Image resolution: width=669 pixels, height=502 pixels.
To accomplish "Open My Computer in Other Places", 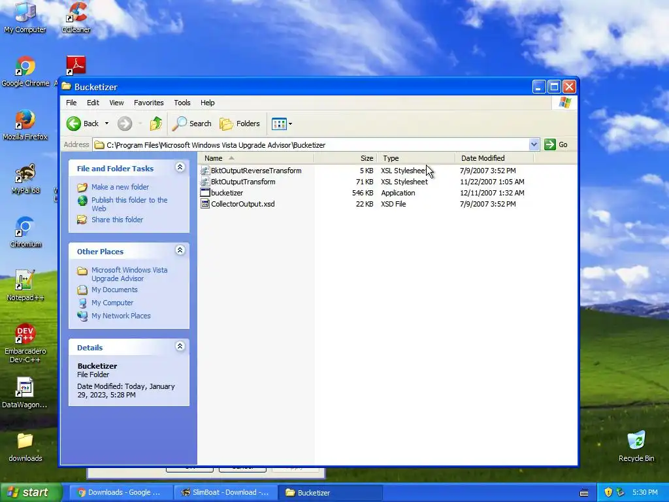I will pyautogui.click(x=112, y=303).
